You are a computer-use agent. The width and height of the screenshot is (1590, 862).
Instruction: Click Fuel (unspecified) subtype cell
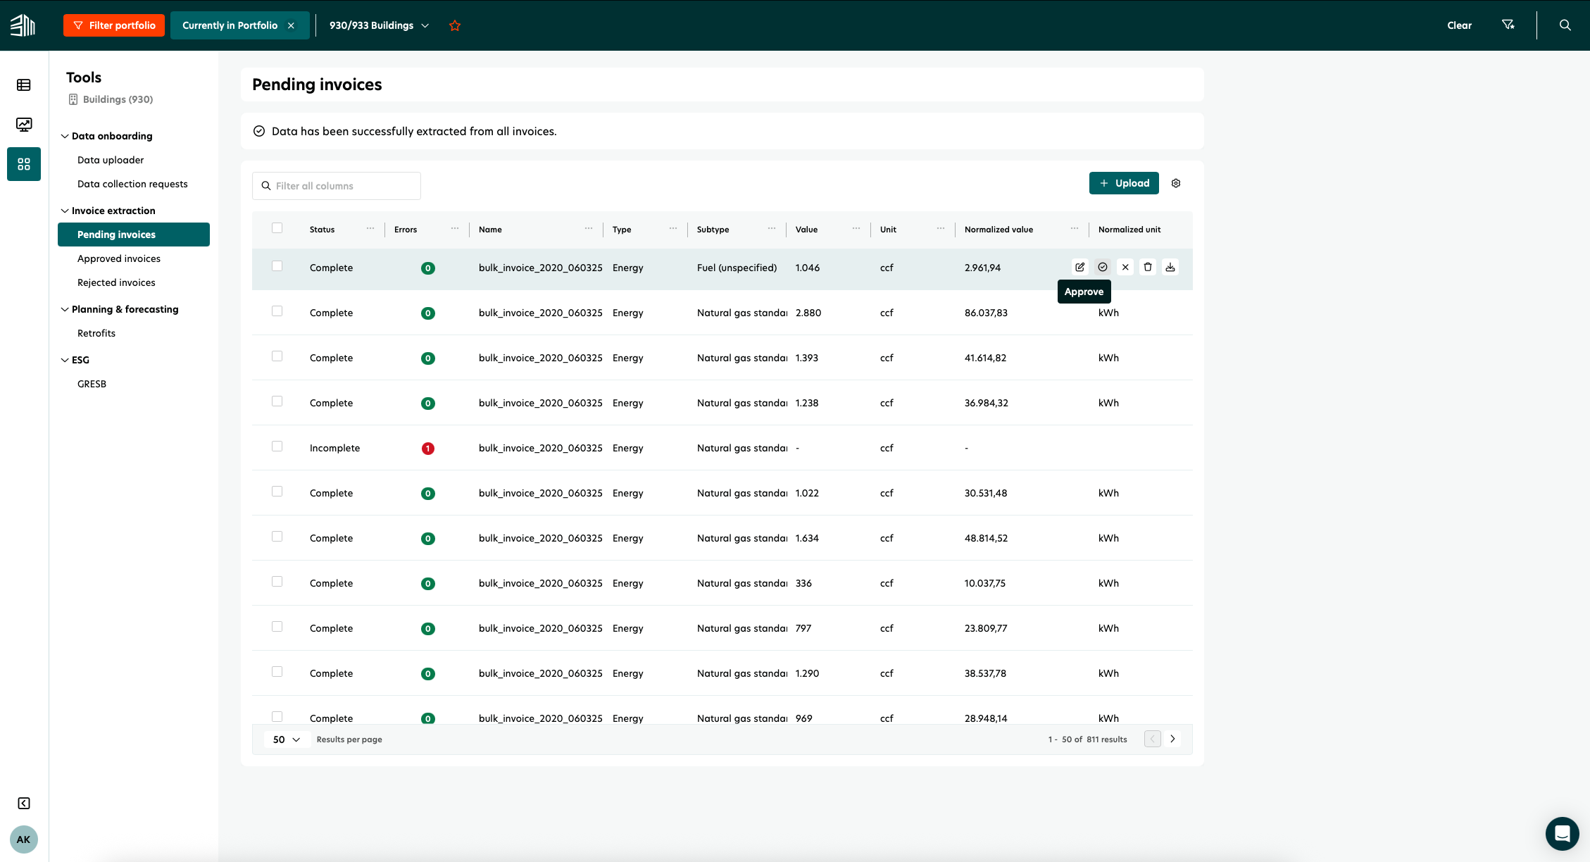[737, 268]
